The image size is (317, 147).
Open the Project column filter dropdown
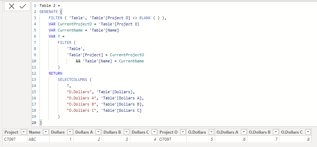click(x=24, y=132)
